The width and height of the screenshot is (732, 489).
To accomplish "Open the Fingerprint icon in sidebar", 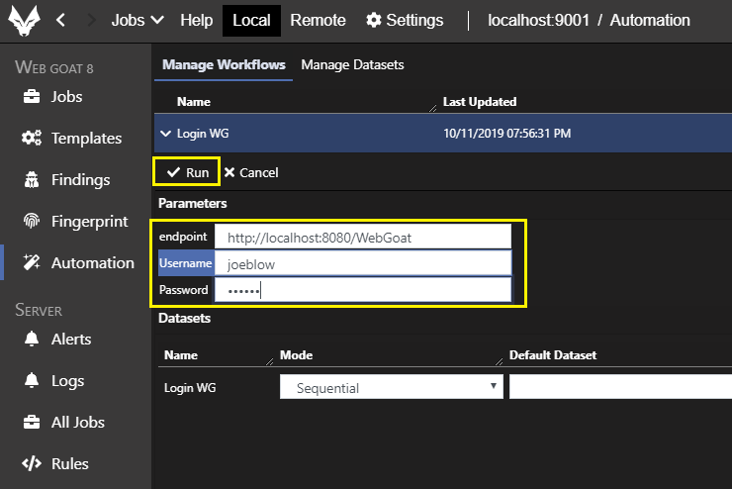I will [32, 221].
